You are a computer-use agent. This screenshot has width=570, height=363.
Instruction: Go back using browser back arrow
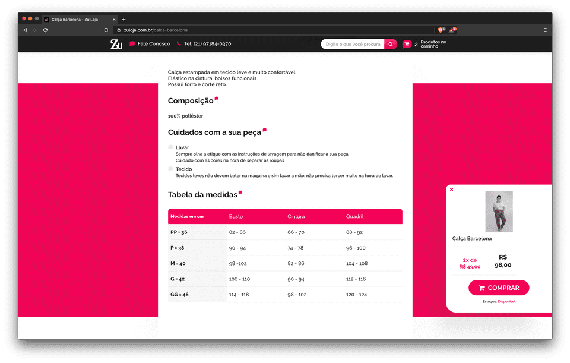[x=25, y=30]
